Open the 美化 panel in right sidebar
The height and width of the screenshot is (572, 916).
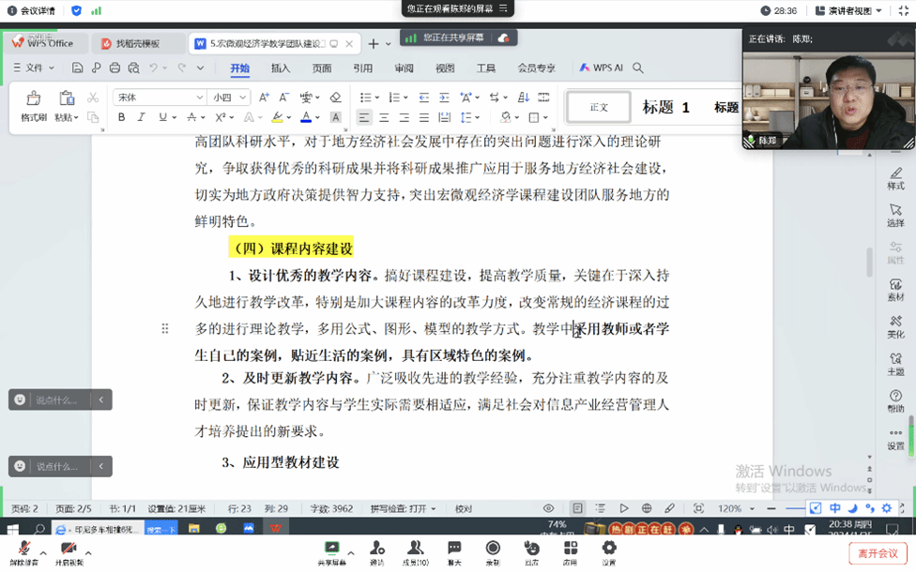895,326
